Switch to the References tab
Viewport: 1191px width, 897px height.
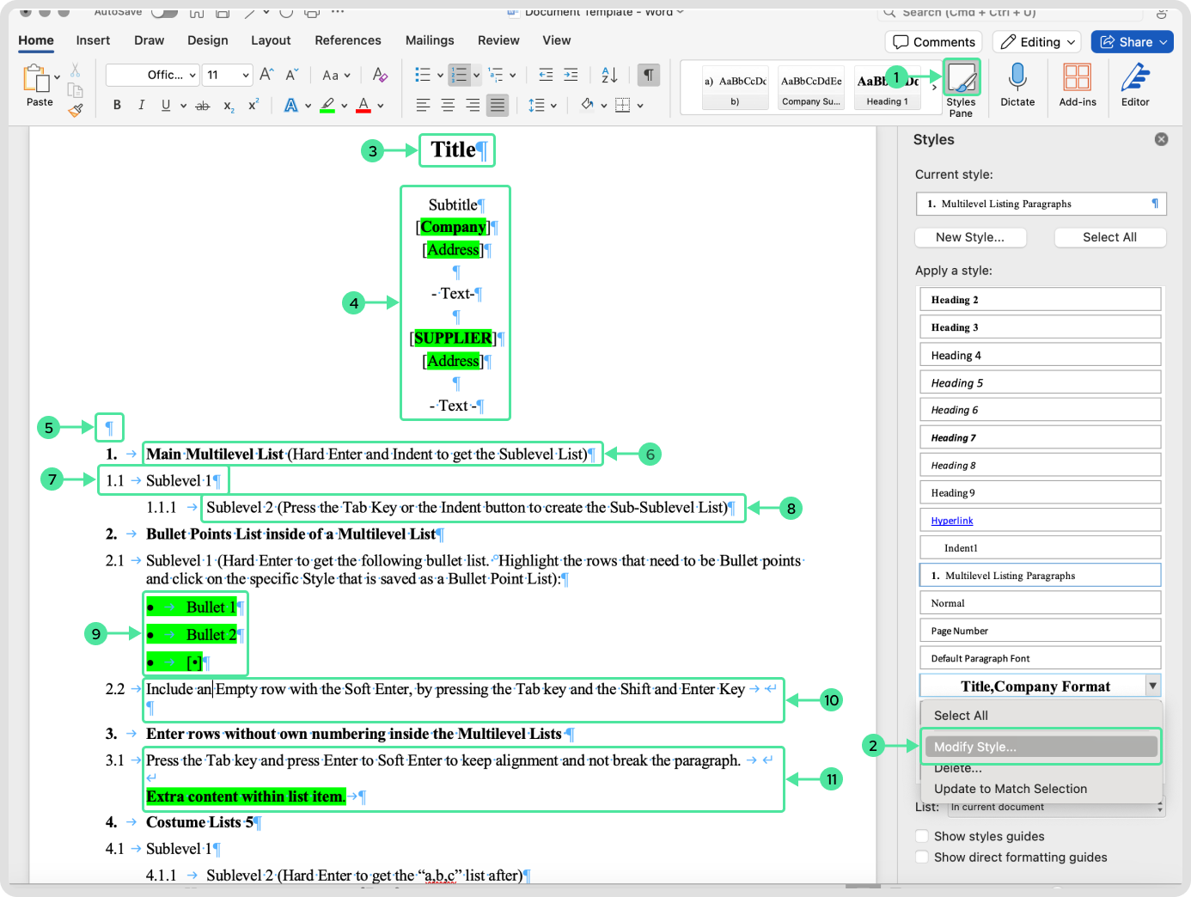347,40
